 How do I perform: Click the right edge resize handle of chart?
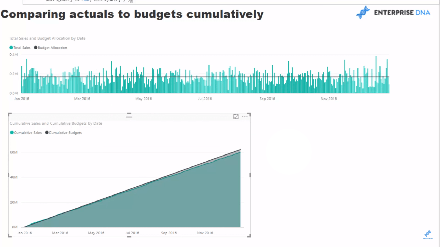tap(250, 175)
